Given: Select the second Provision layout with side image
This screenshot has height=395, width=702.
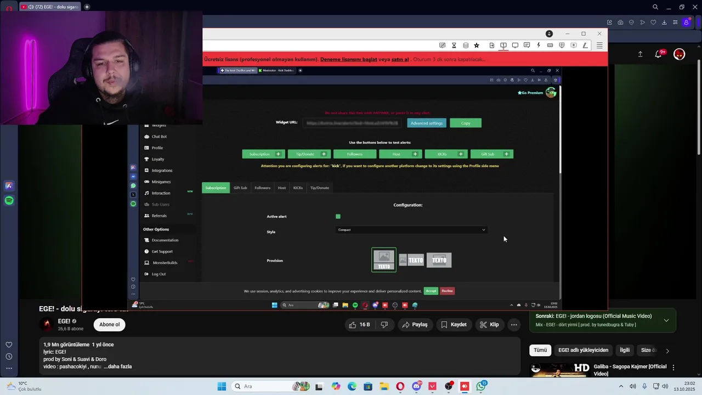Looking at the screenshot, I should [411, 260].
